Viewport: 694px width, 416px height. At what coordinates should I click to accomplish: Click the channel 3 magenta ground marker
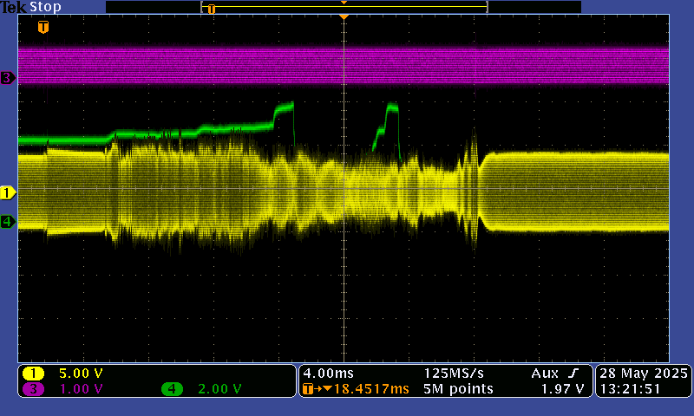[x=8, y=78]
